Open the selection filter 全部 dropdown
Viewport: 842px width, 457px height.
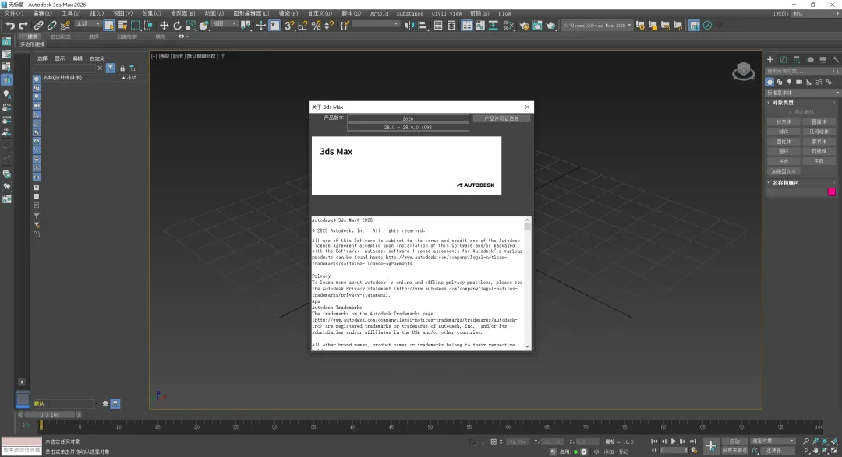click(x=88, y=24)
